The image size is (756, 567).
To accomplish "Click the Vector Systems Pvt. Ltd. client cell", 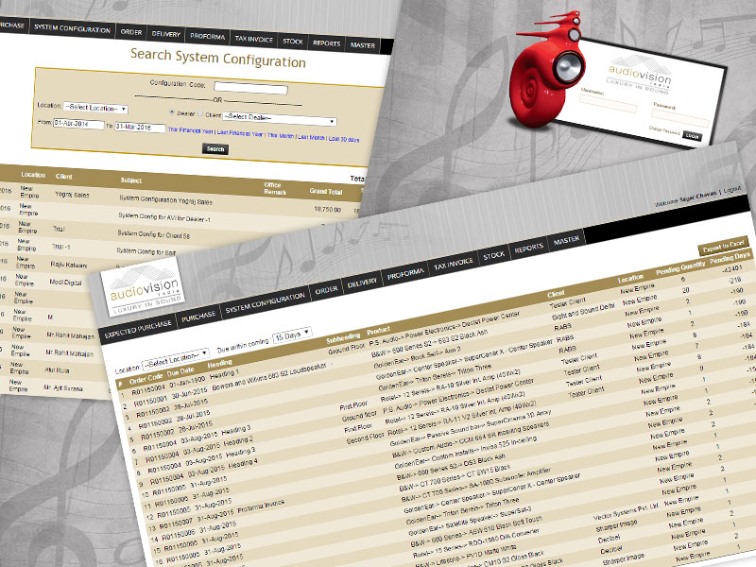I will click(626, 512).
